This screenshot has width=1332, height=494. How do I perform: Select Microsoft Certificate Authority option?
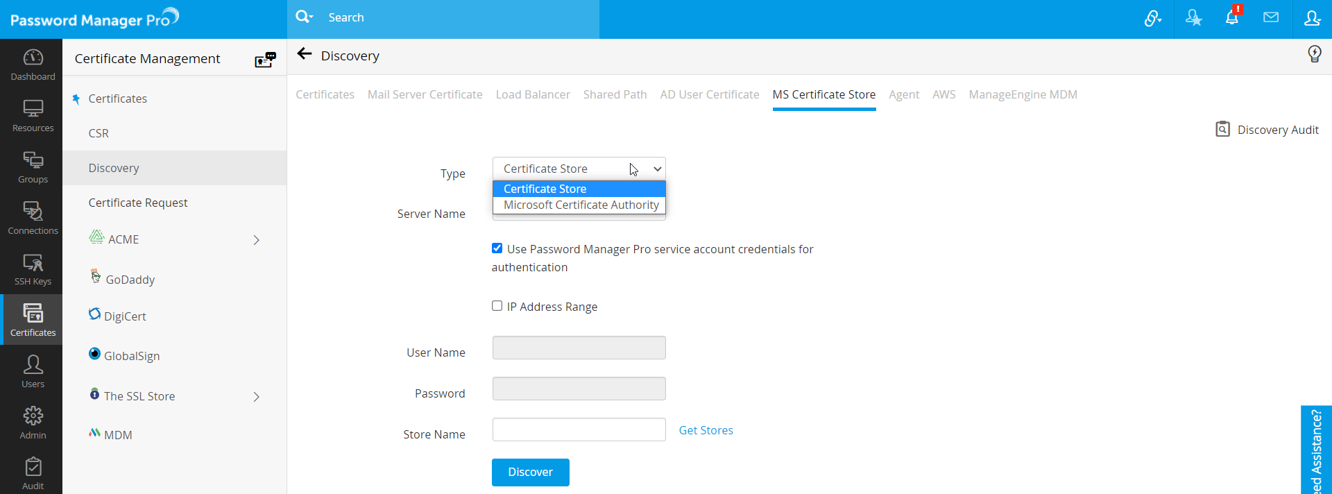tap(581, 205)
